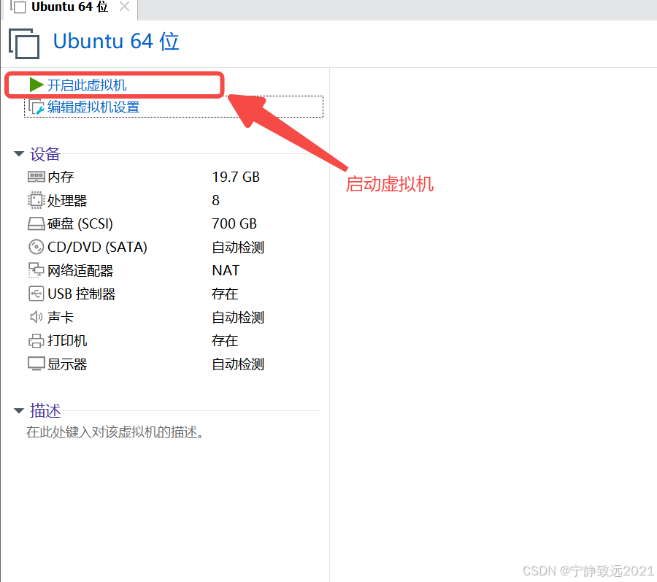Click the speaker icon beside 声卡

pos(36,317)
